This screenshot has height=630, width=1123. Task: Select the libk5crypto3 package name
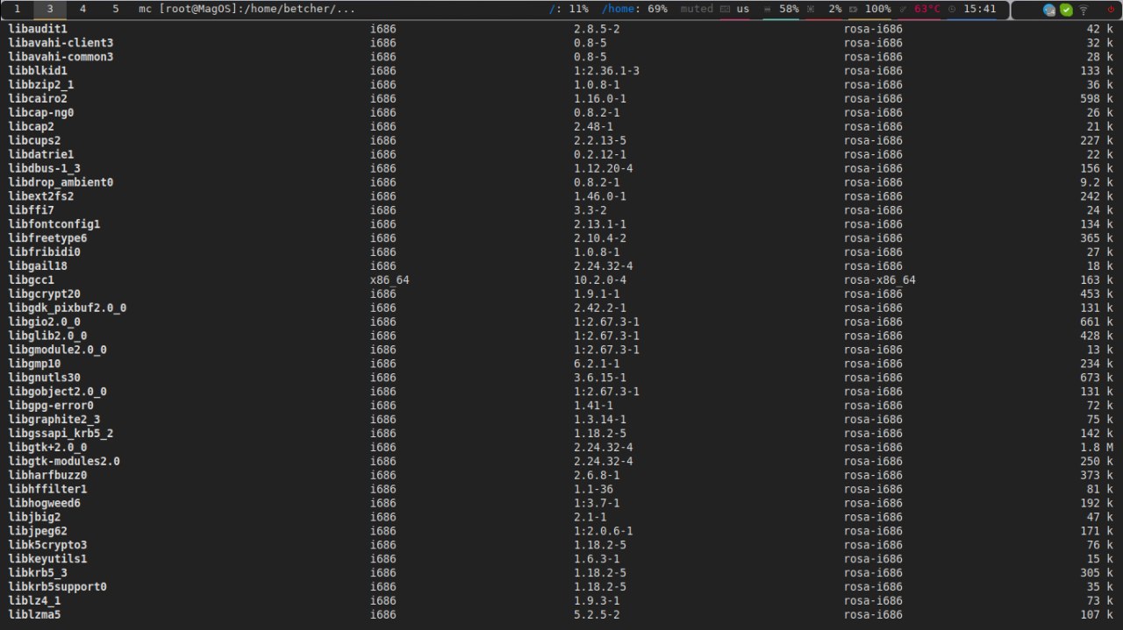[x=47, y=545]
